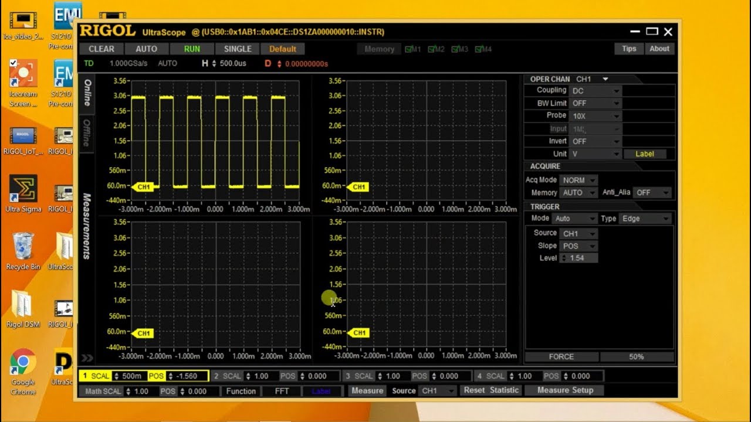Click the AUTO toolbar button
Screen dimensions: 751x422
(x=147, y=49)
